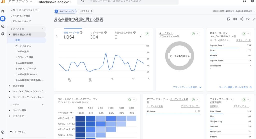256x139 pixels.
Task: Open the トラフィック獲得 report
Action: [24, 57]
